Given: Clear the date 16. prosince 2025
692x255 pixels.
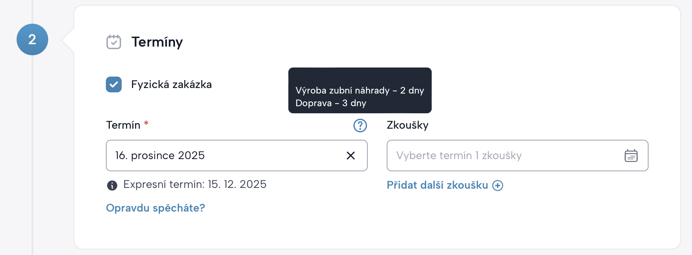Looking at the screenshot, I should [350, 156].
